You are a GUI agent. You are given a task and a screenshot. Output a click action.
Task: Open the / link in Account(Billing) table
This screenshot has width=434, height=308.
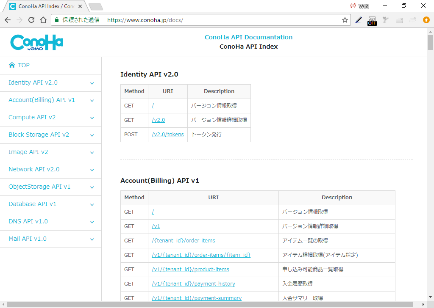[x=153, y=212]
